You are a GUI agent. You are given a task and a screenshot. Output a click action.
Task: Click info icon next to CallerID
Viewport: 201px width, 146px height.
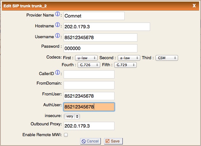[58, 73]
